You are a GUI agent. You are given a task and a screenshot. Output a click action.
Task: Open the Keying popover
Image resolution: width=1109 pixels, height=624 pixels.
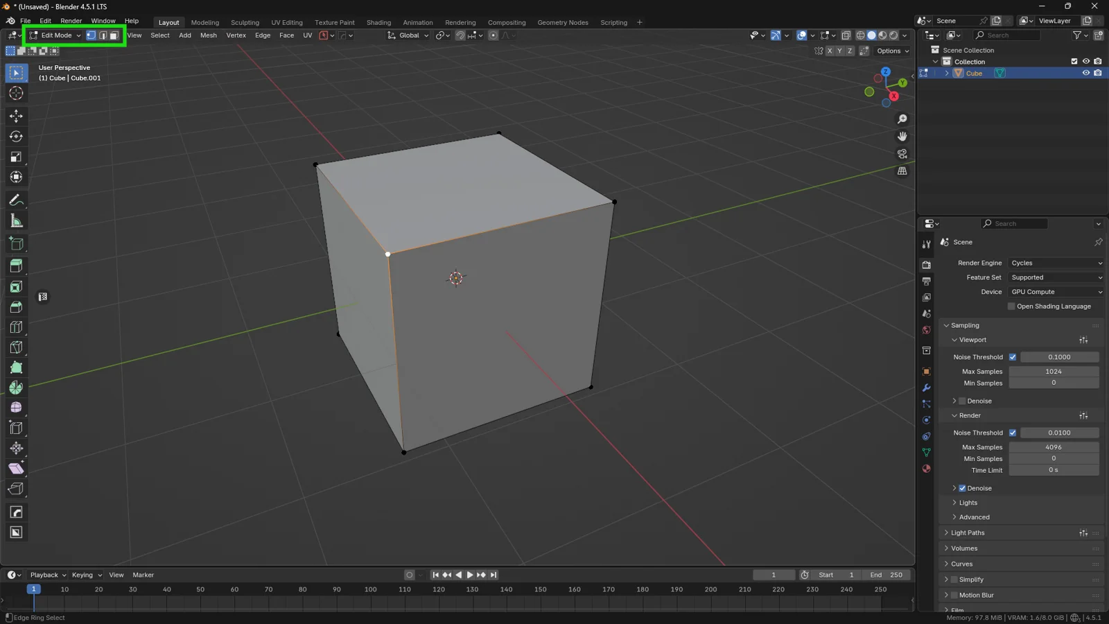pos(87,575)
